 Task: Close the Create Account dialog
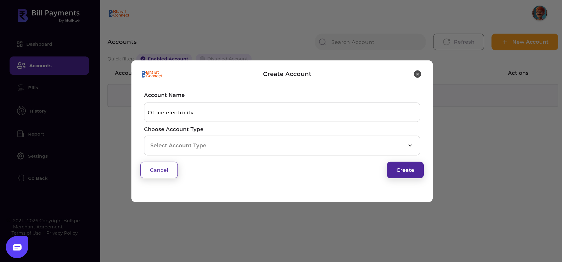(x=417, y=74)
